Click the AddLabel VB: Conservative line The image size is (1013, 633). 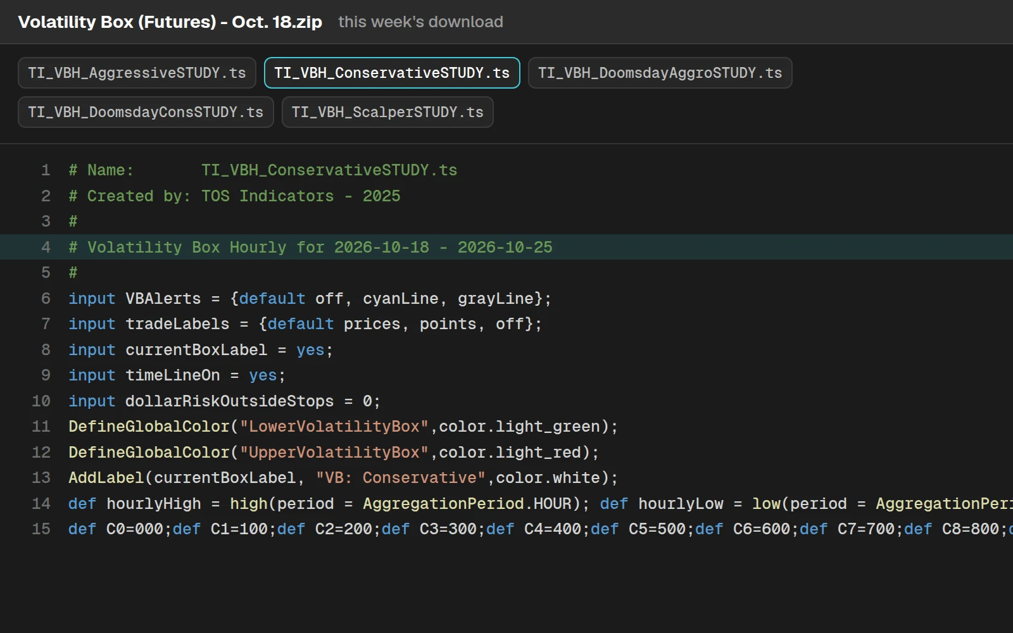pos(343,478)
